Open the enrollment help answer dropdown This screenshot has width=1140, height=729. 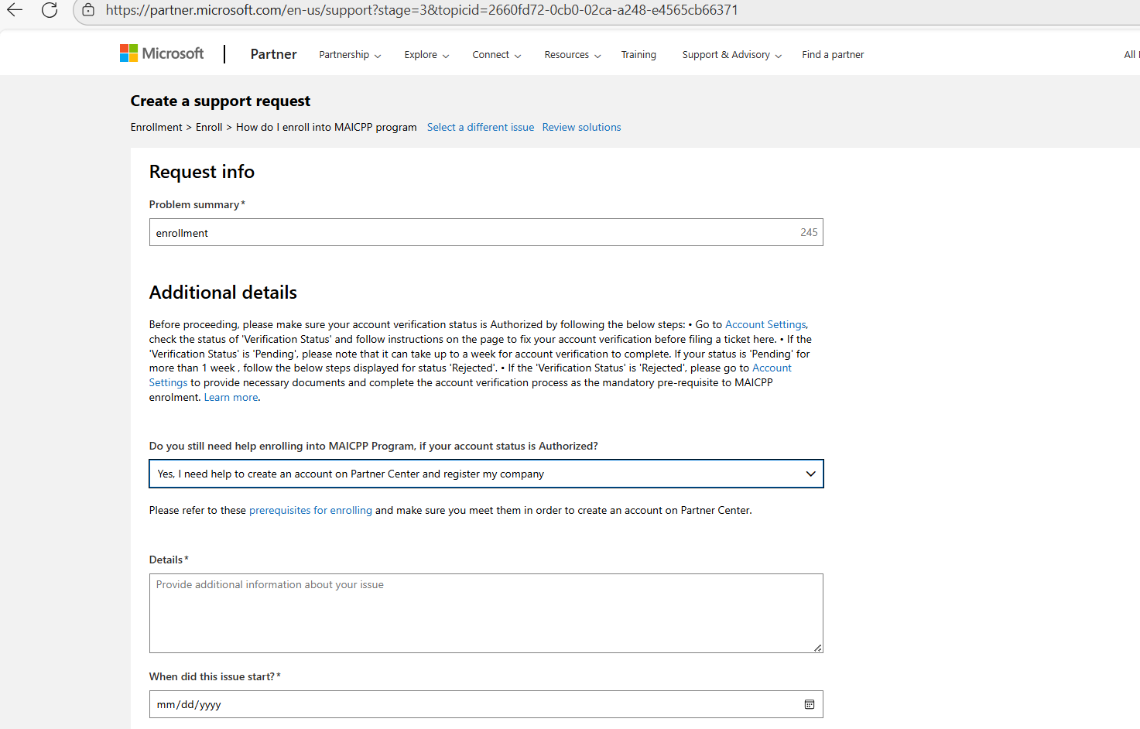(x=486, y=474)
